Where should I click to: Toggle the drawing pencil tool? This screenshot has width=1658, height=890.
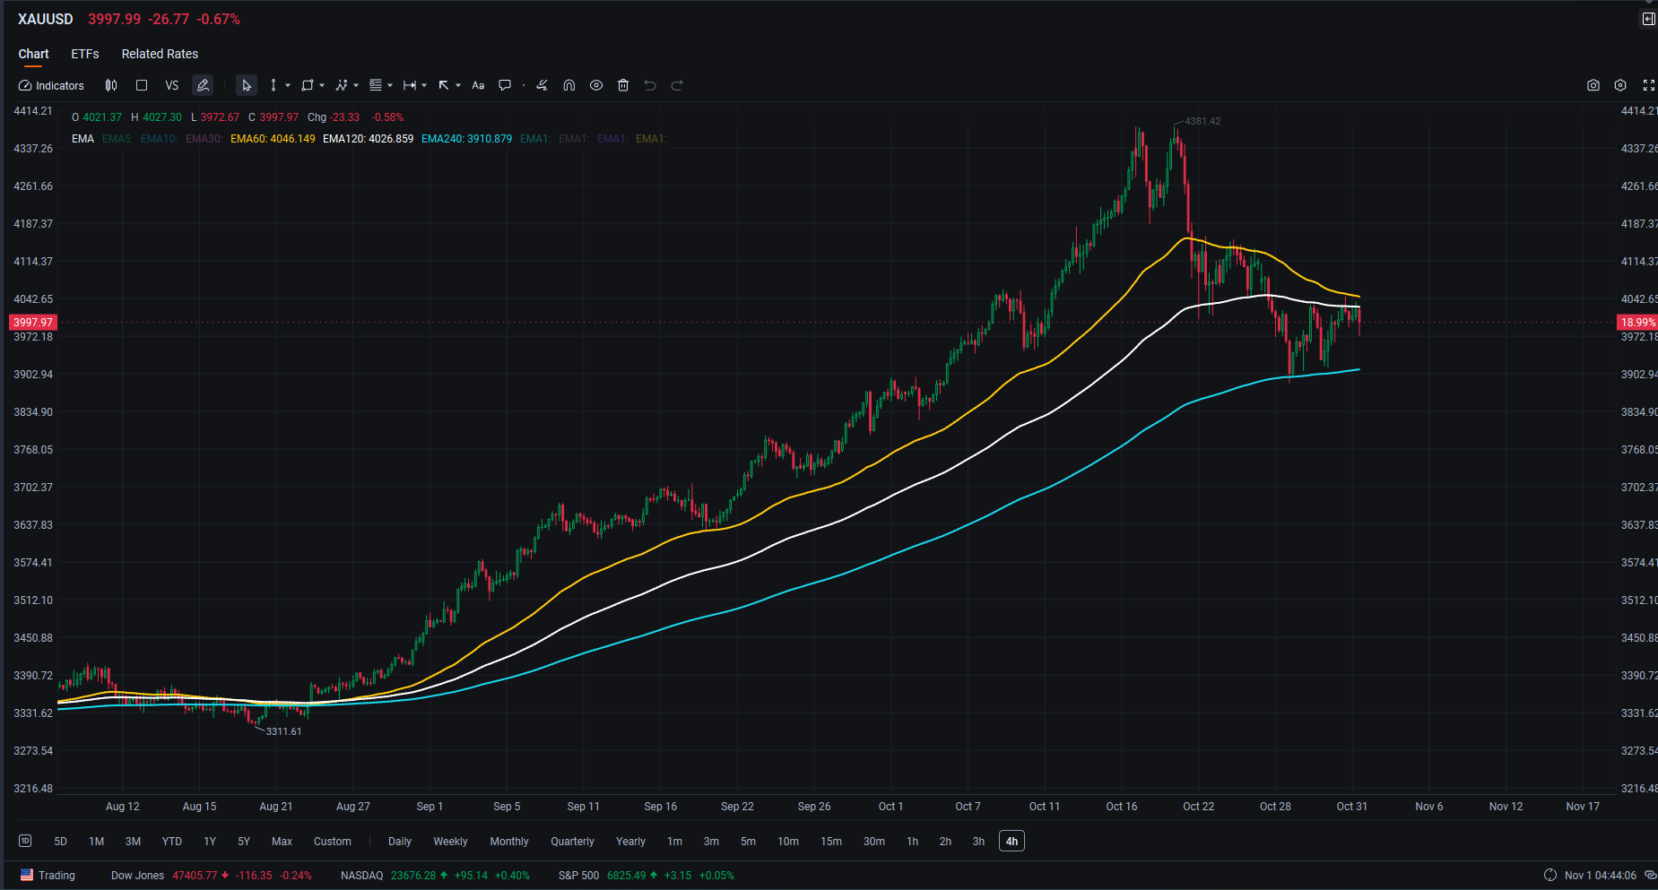tap(204, 86)
